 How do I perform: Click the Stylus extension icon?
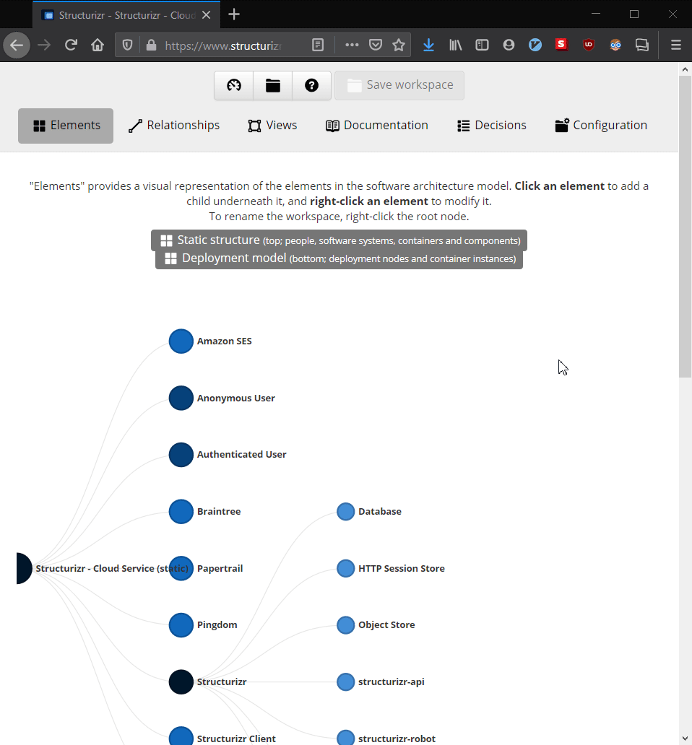coord(562,45)
